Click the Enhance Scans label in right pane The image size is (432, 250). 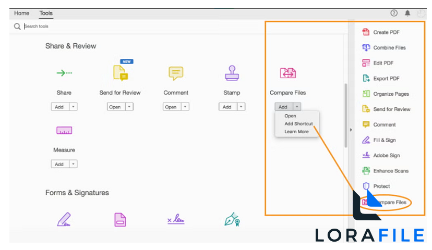tap(391, 171)
